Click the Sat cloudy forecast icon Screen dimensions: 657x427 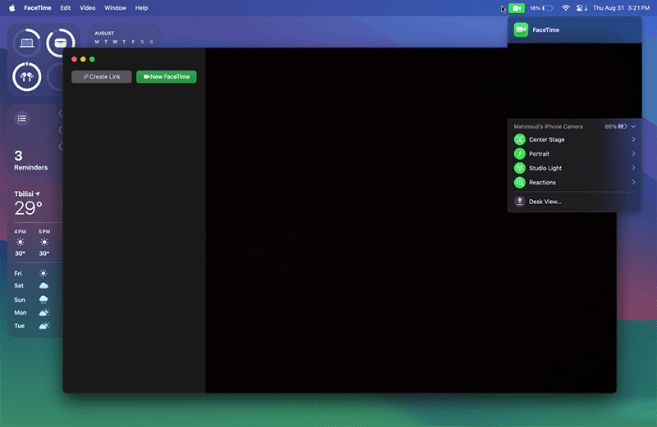(x=44, y=286)
